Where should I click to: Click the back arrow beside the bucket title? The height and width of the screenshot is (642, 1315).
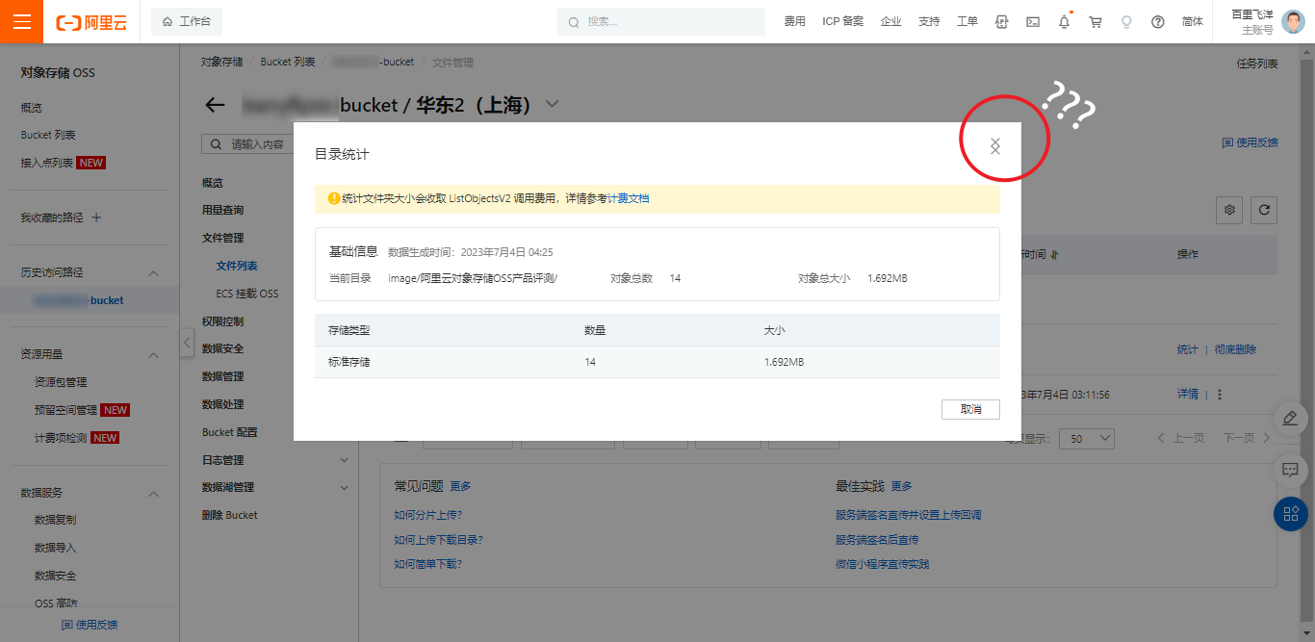click(x=215, y=105)
